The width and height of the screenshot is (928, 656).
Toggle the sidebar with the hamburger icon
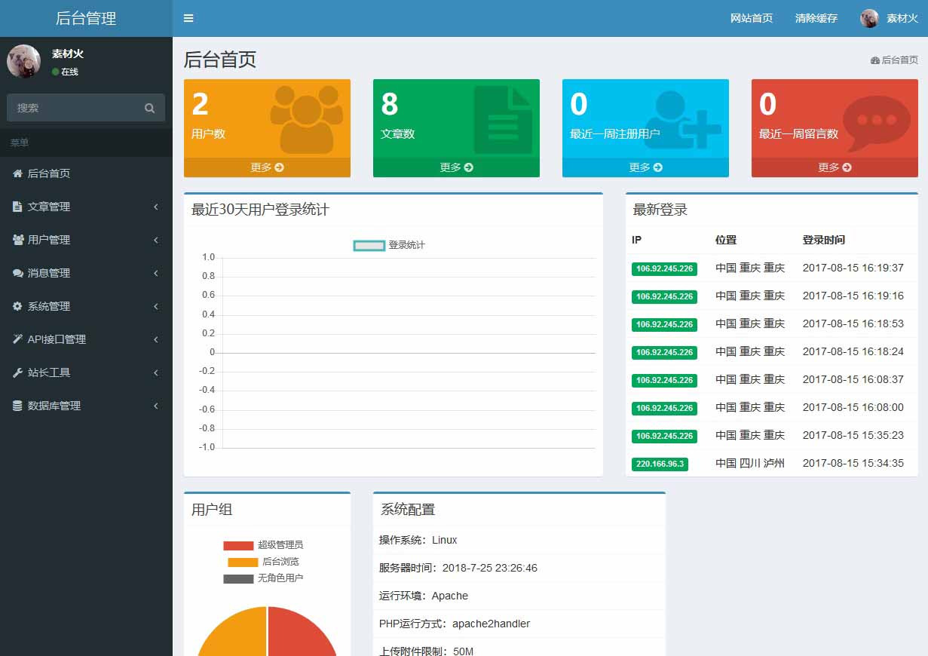[x=188, y=18]
